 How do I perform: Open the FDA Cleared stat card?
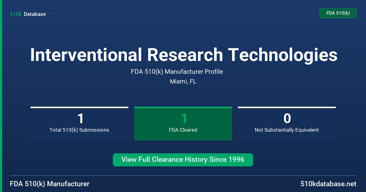(x=183, y=123)
